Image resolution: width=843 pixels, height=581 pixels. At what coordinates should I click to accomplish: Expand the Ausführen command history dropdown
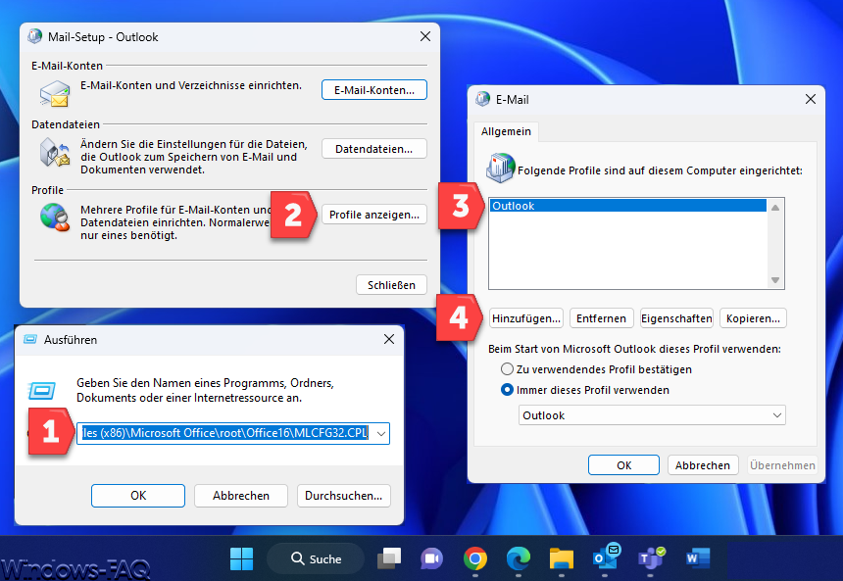(381, 433)
